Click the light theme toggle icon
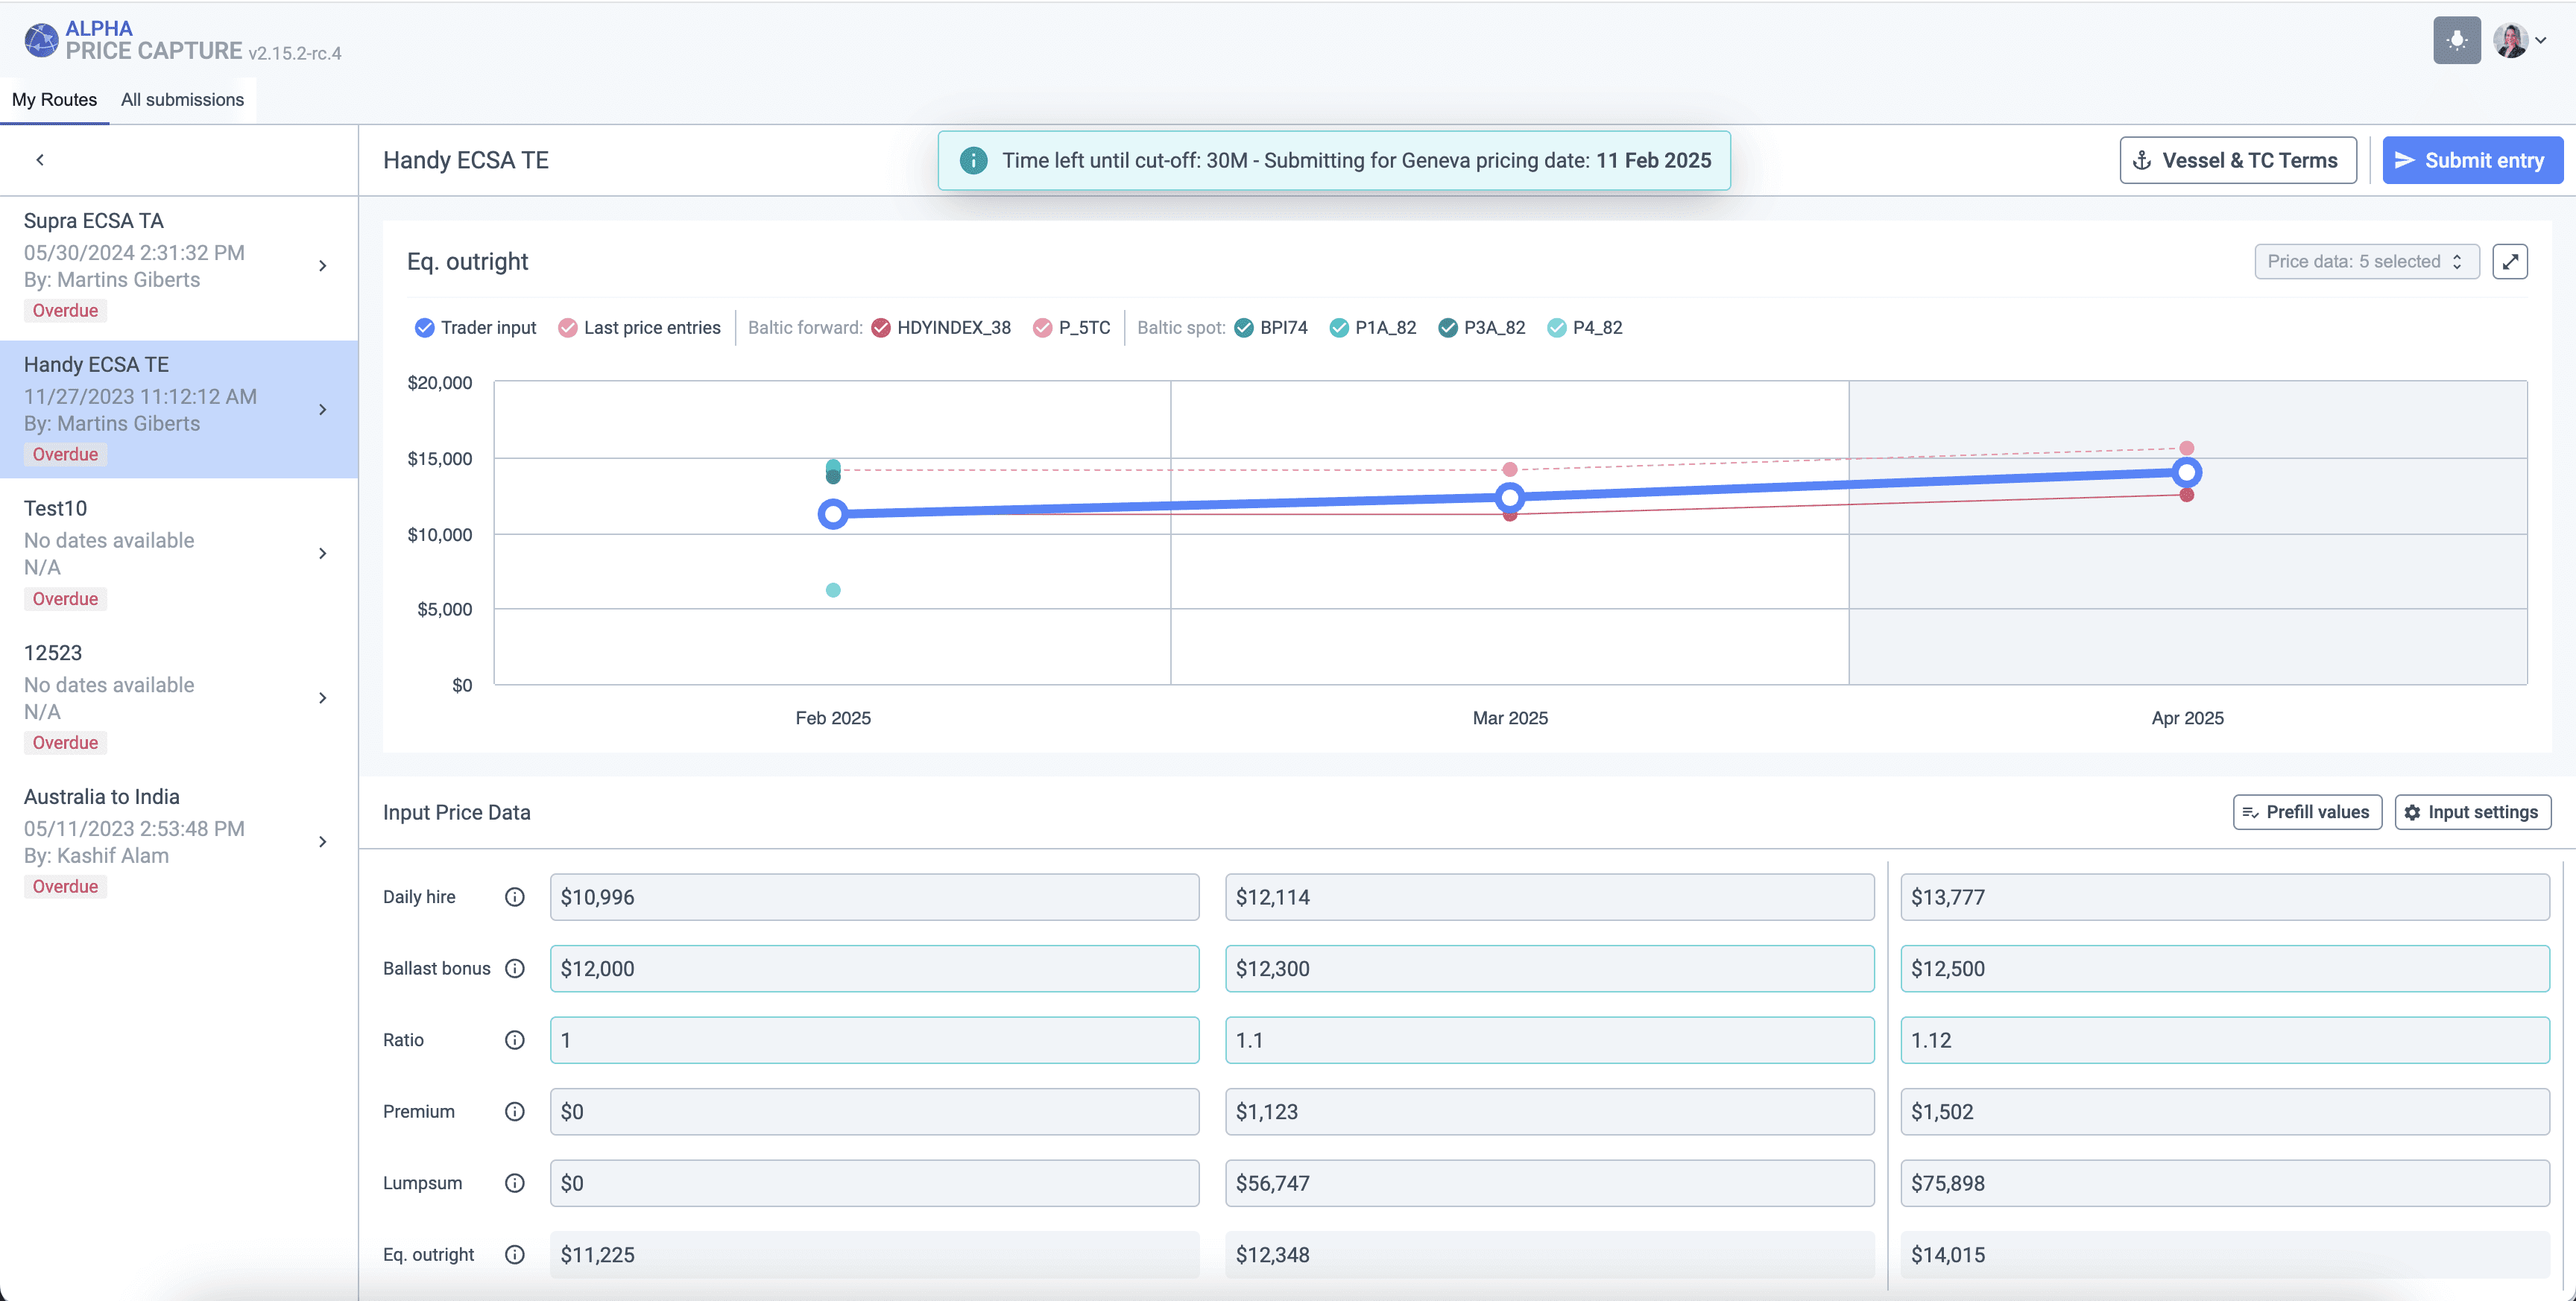Screen dimensions: 2576x1301 click(2456, 40)
